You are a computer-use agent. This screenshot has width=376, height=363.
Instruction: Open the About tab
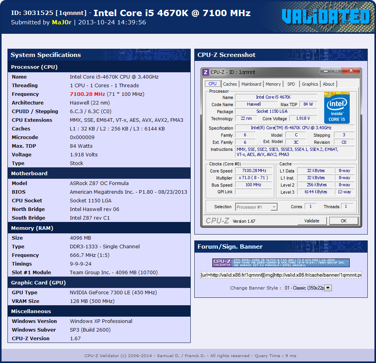click(x=328, y=84)
